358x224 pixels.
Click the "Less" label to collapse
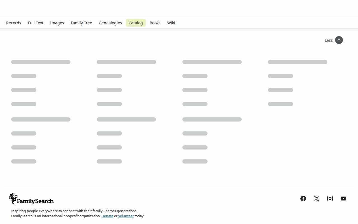click(329, 40)
